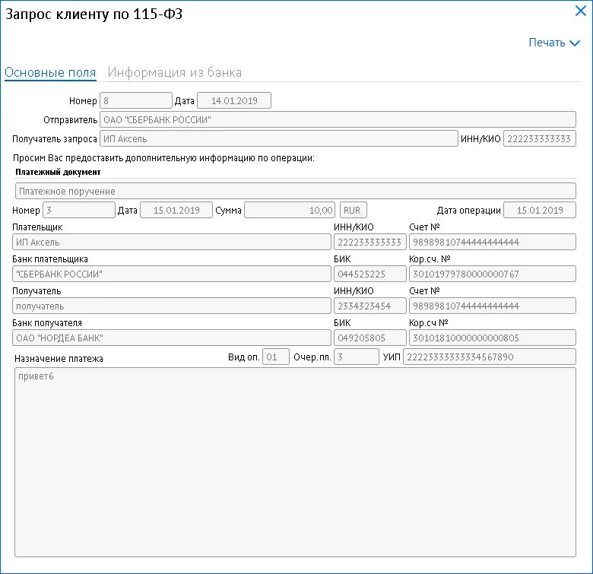
Task: Click Банк плательщика field
Action: click(172, 274)
